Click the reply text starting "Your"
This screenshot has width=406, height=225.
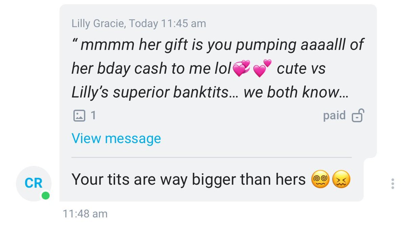click(x=188, y=180)
